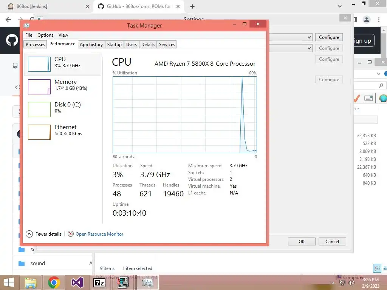Image resolution: width=387 pixels, height=290 pixels.
Task: Switch to the App history tab
Action: [x=91, y=45]
